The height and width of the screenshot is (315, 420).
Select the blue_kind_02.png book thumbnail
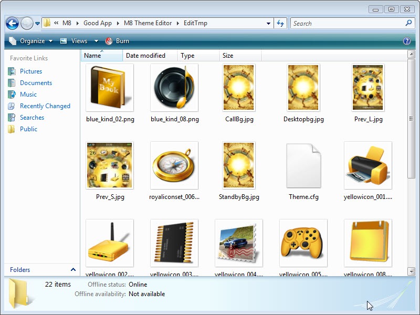pos(110,88)
